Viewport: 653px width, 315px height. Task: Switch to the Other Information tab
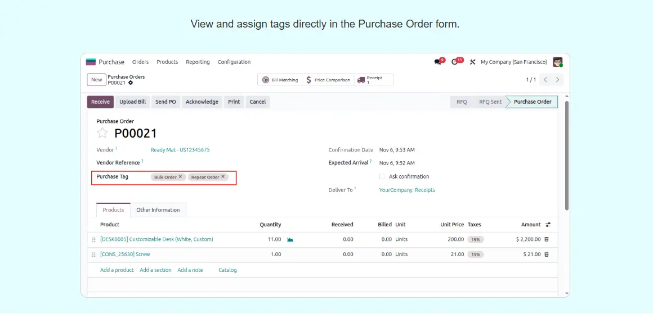[x=158, y=210]
